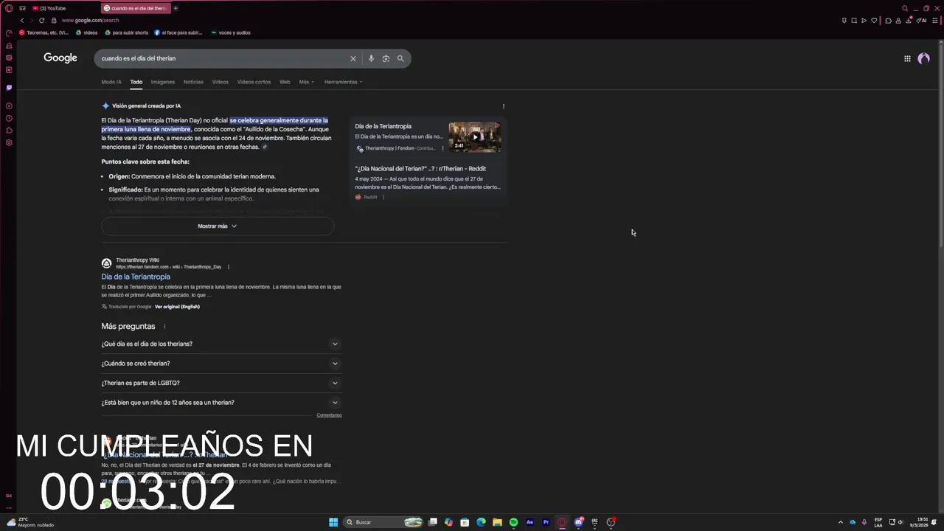
Task: Open Opera AI assistant button
Action: (x=921, y=21)
